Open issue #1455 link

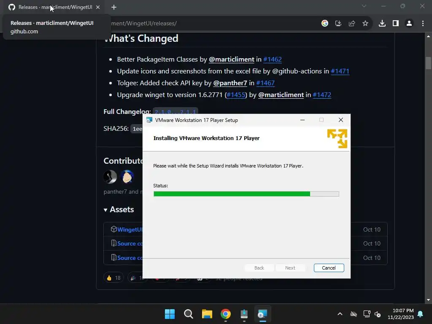coord(236,95)
